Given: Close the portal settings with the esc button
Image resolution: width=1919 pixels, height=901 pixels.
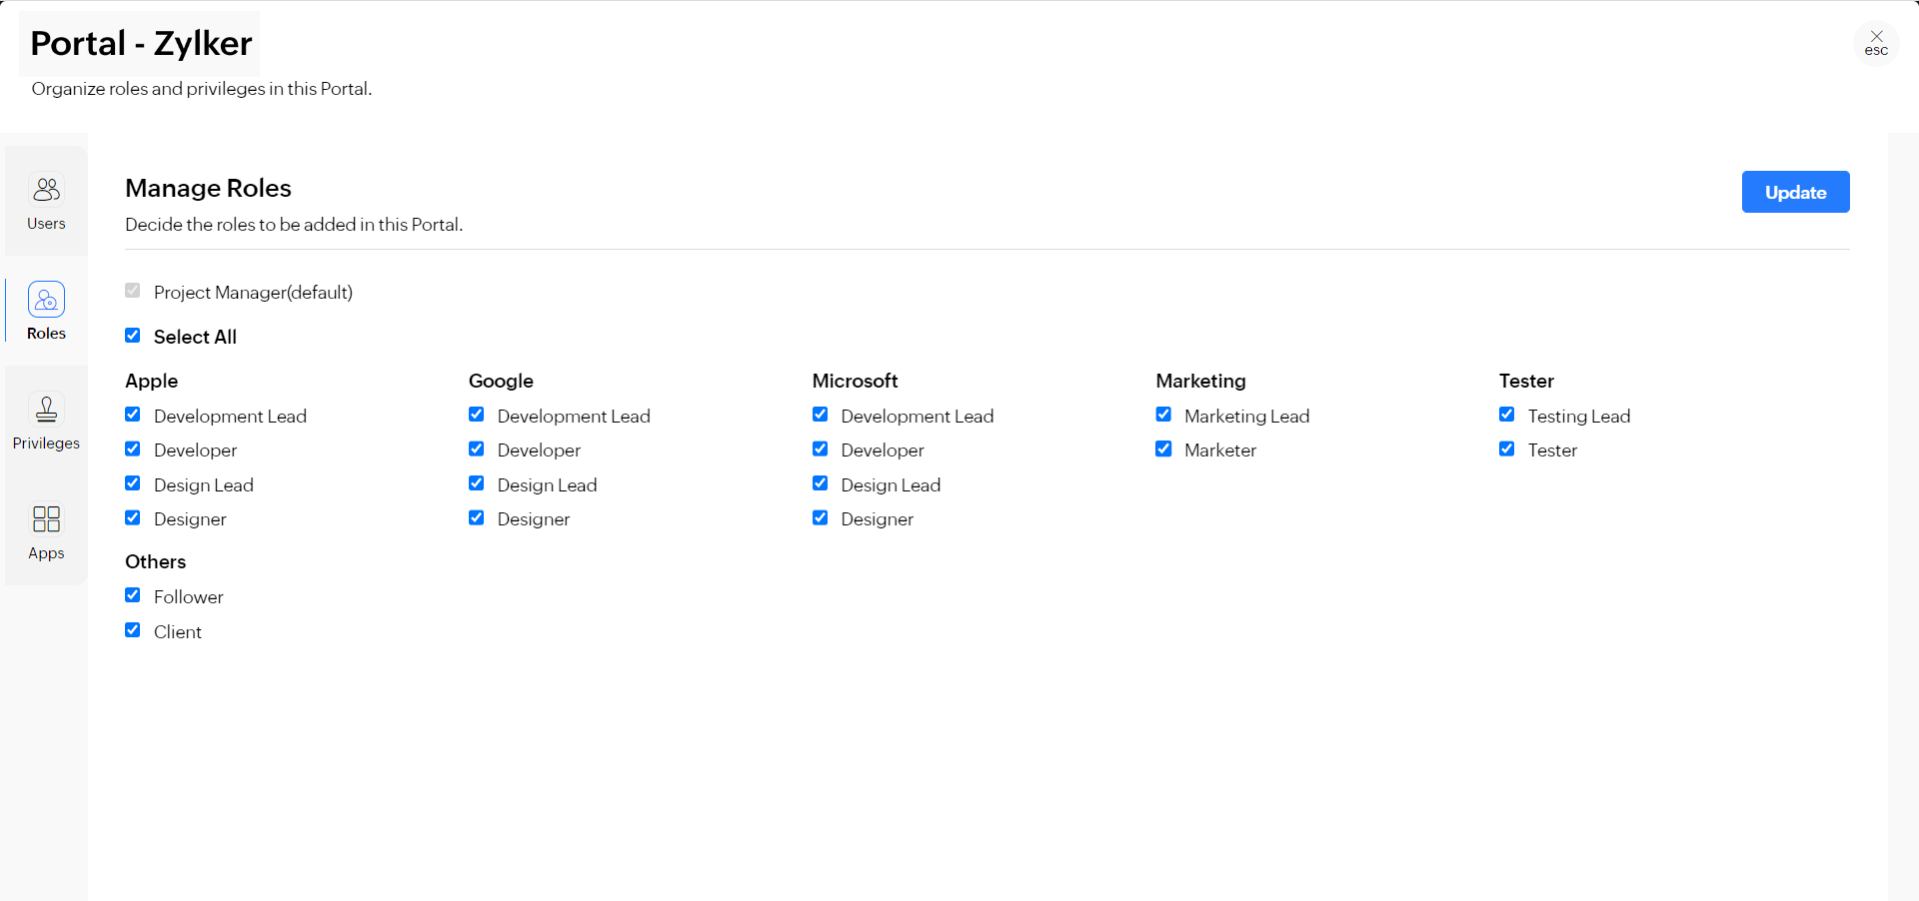Looking at the screenshot, I should click(x=1876, y=44).
